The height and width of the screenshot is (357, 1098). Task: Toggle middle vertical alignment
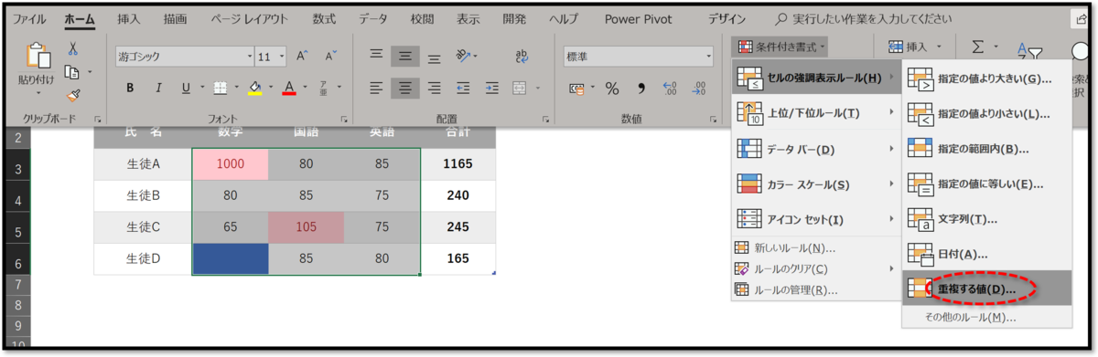[x=405, y=56]
